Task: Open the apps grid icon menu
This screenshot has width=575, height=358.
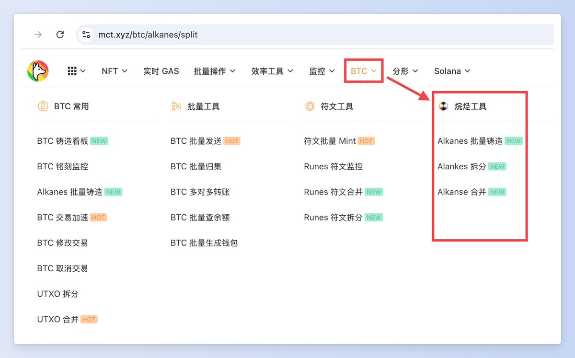Action: click(x=76, y=71)
